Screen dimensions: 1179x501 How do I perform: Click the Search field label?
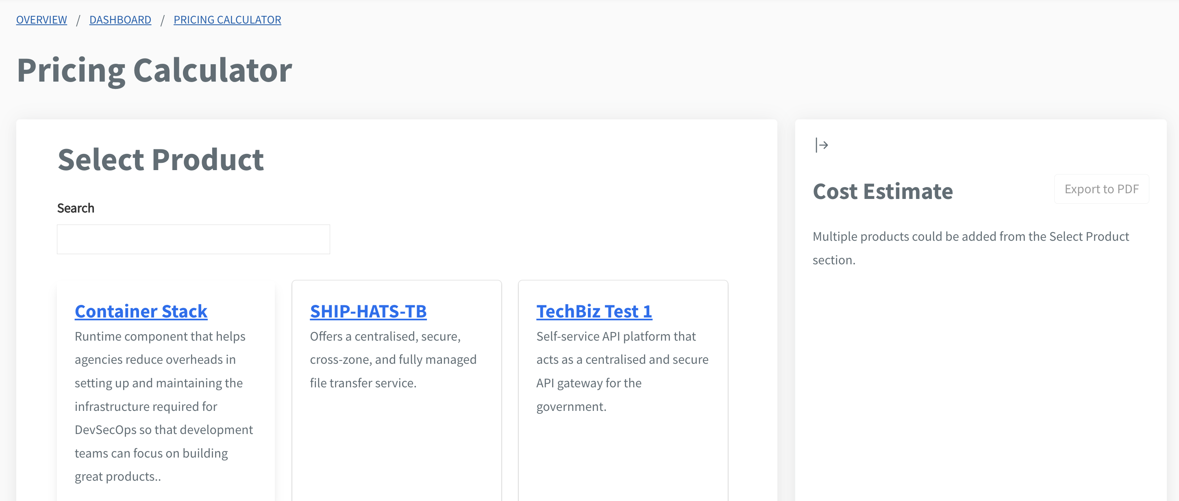[x=76, y=208]
